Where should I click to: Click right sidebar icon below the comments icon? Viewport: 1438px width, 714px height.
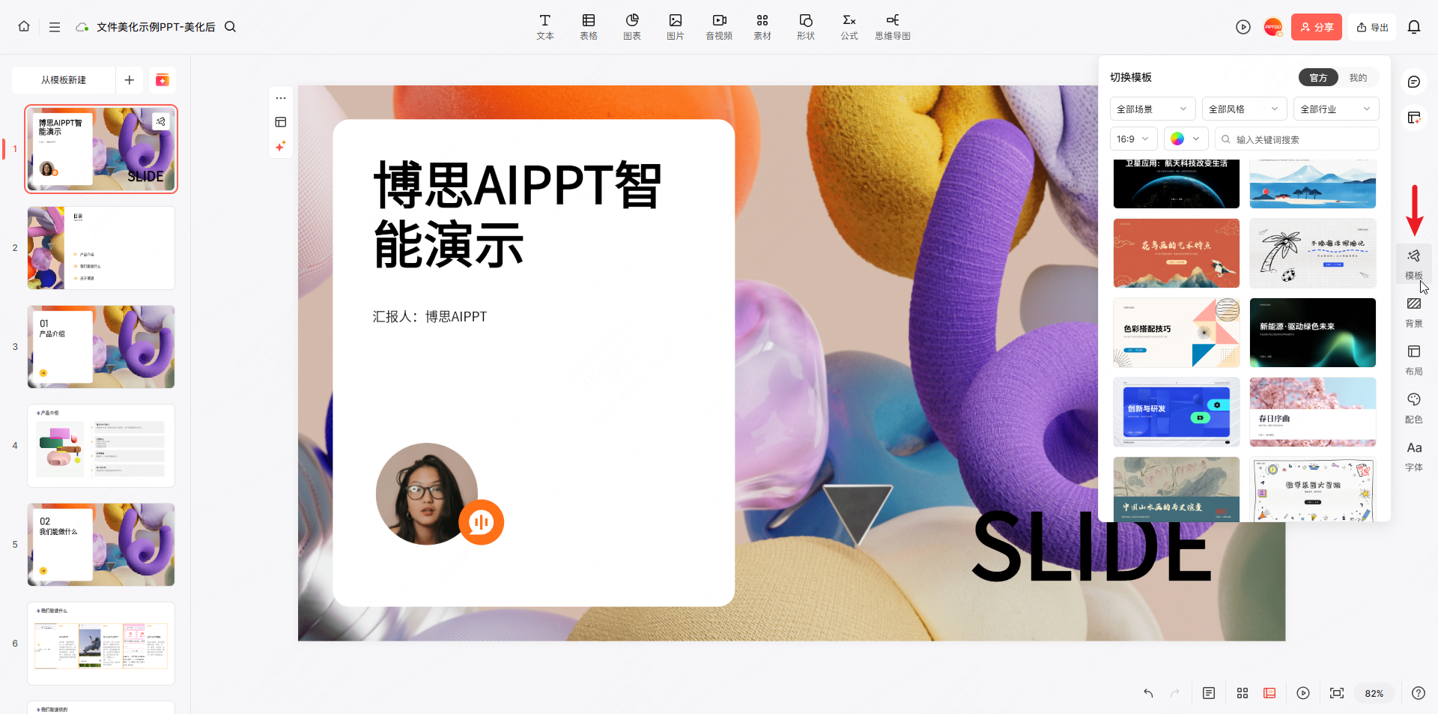(x=1414, y=118)
